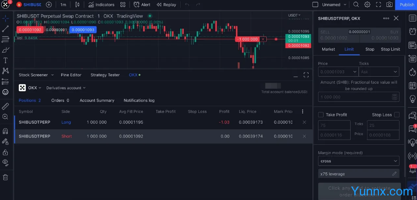
Task: Open the chart patterns tool
Action: (6, 71)
